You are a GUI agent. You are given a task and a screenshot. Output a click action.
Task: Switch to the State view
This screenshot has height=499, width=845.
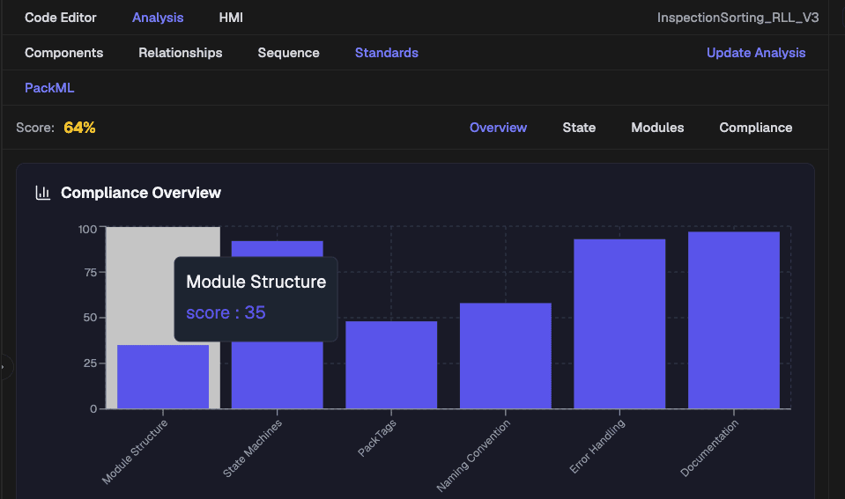tap(579, 128)
